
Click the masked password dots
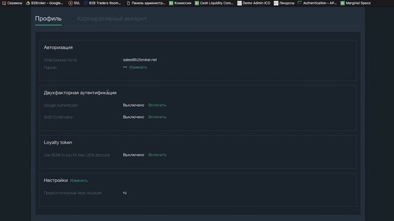pos(125,67)
